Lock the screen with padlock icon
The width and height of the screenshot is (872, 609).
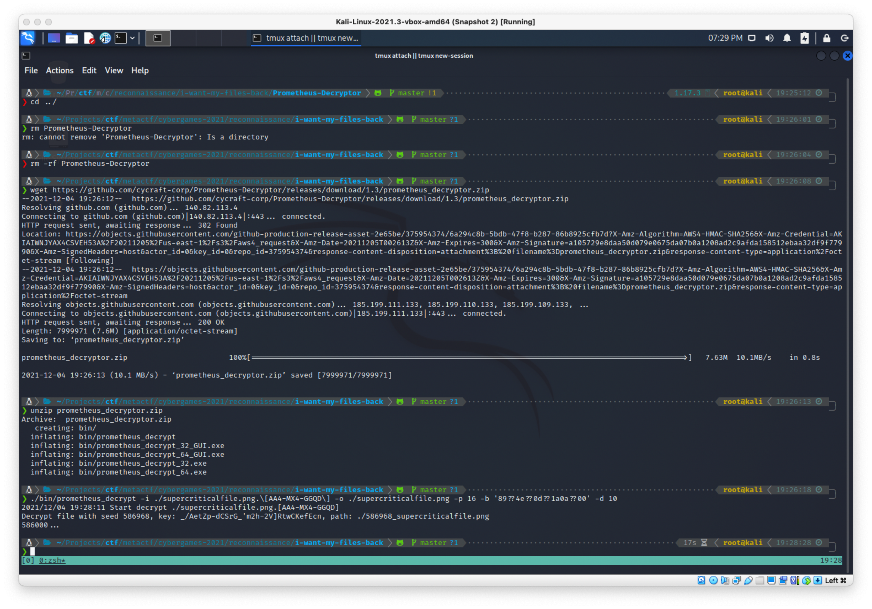826,38
